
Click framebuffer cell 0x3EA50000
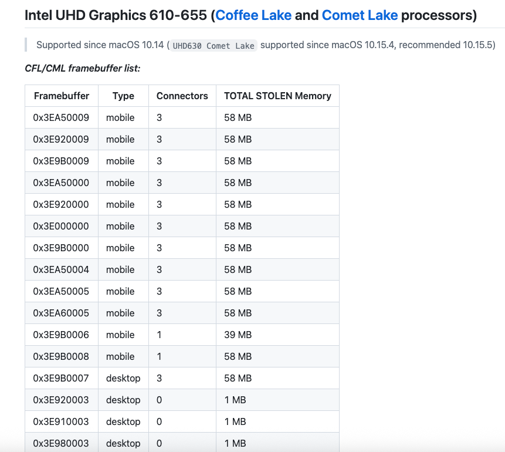pyautogui.click(x=62, y=183)
